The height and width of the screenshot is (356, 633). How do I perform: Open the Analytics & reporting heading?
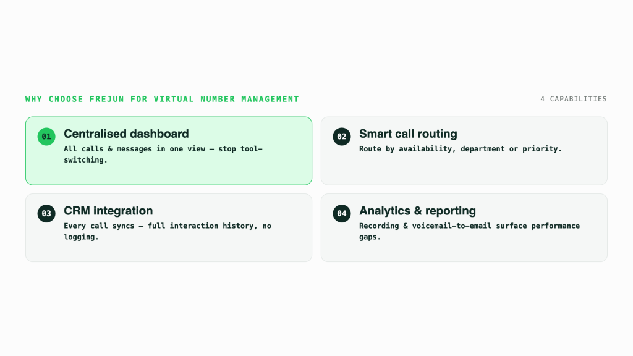(x=417, y=211)
